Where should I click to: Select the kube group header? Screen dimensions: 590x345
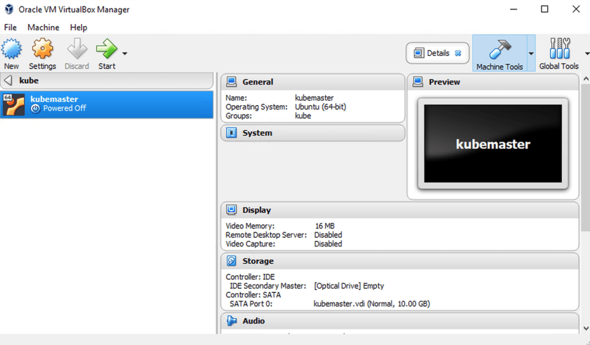click(x=107, y=81)
